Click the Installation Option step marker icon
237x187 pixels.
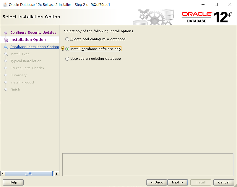pos(6,40)
